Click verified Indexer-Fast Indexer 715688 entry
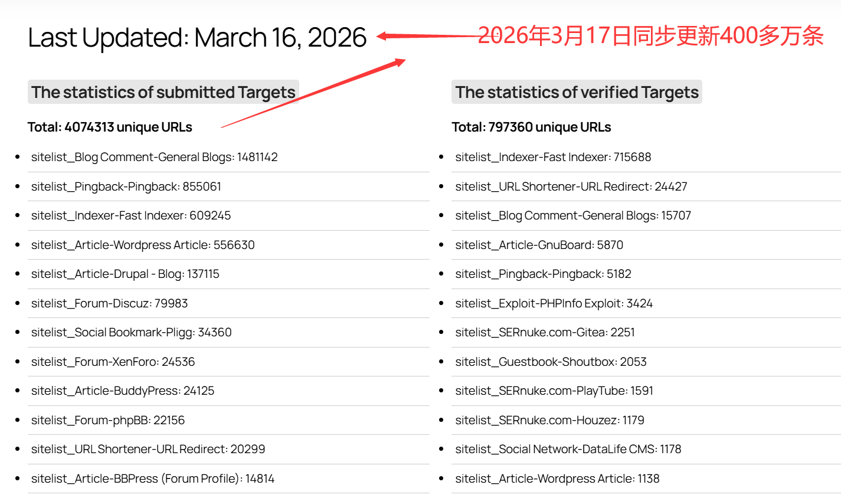The height and width of the screenshot is (498, 841). pyautogui.click(x=553, y=157)
